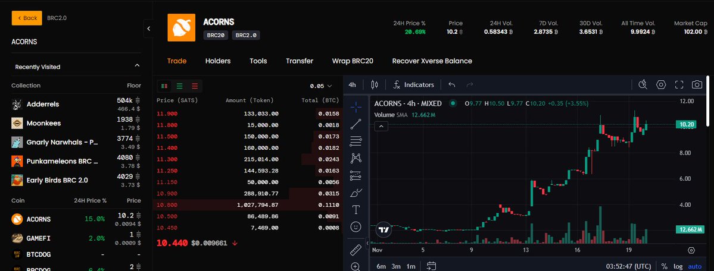Open Recover Xverse Balance tab

click(432, 61)
